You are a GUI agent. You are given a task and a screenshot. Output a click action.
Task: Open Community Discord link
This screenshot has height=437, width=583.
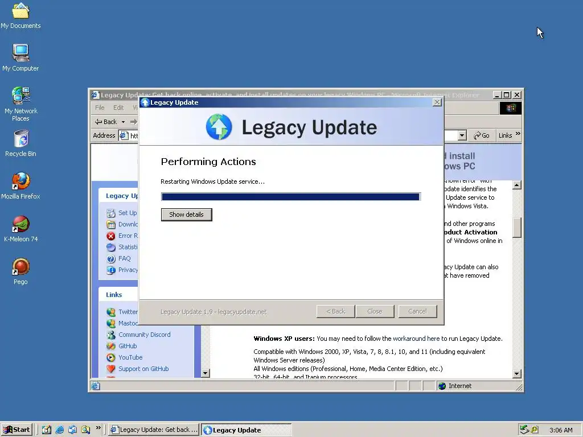coord(144,335)
